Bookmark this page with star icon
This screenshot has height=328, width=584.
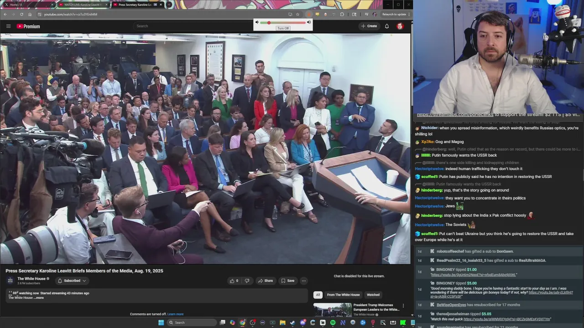(297, 14)
